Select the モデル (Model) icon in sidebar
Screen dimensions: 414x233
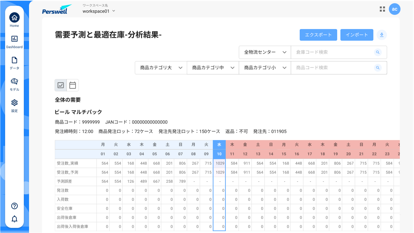14,83
